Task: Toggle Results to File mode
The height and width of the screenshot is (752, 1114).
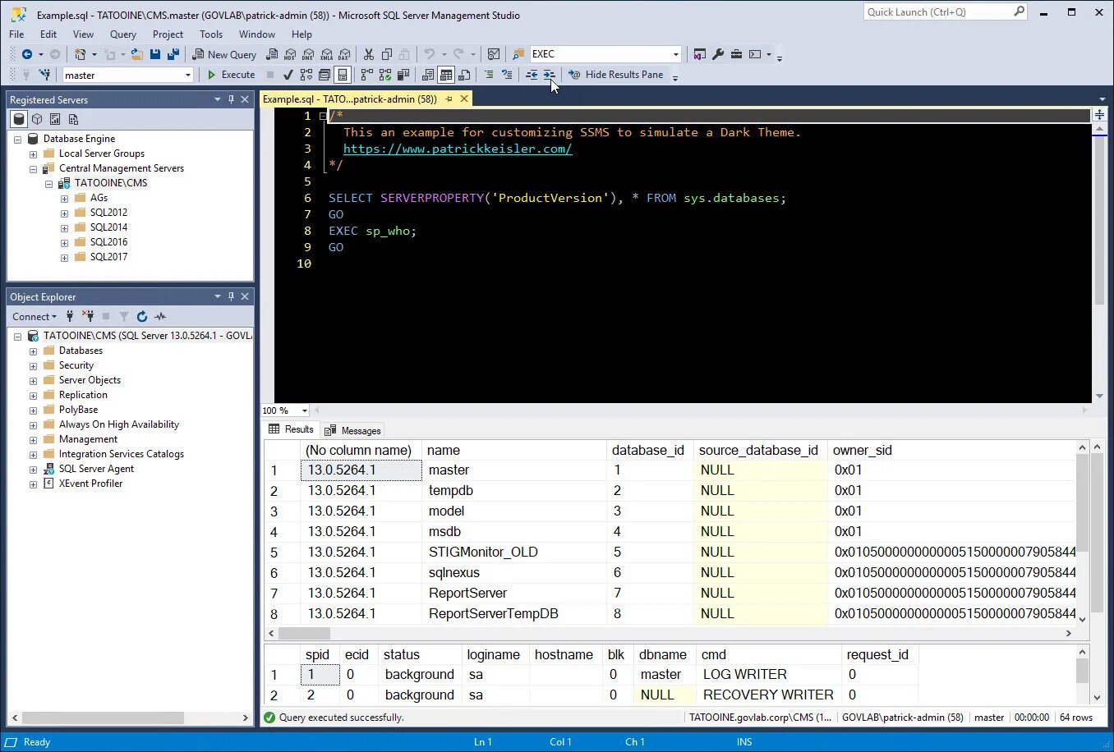Action: pyautogui.click(x=464, y=75)
